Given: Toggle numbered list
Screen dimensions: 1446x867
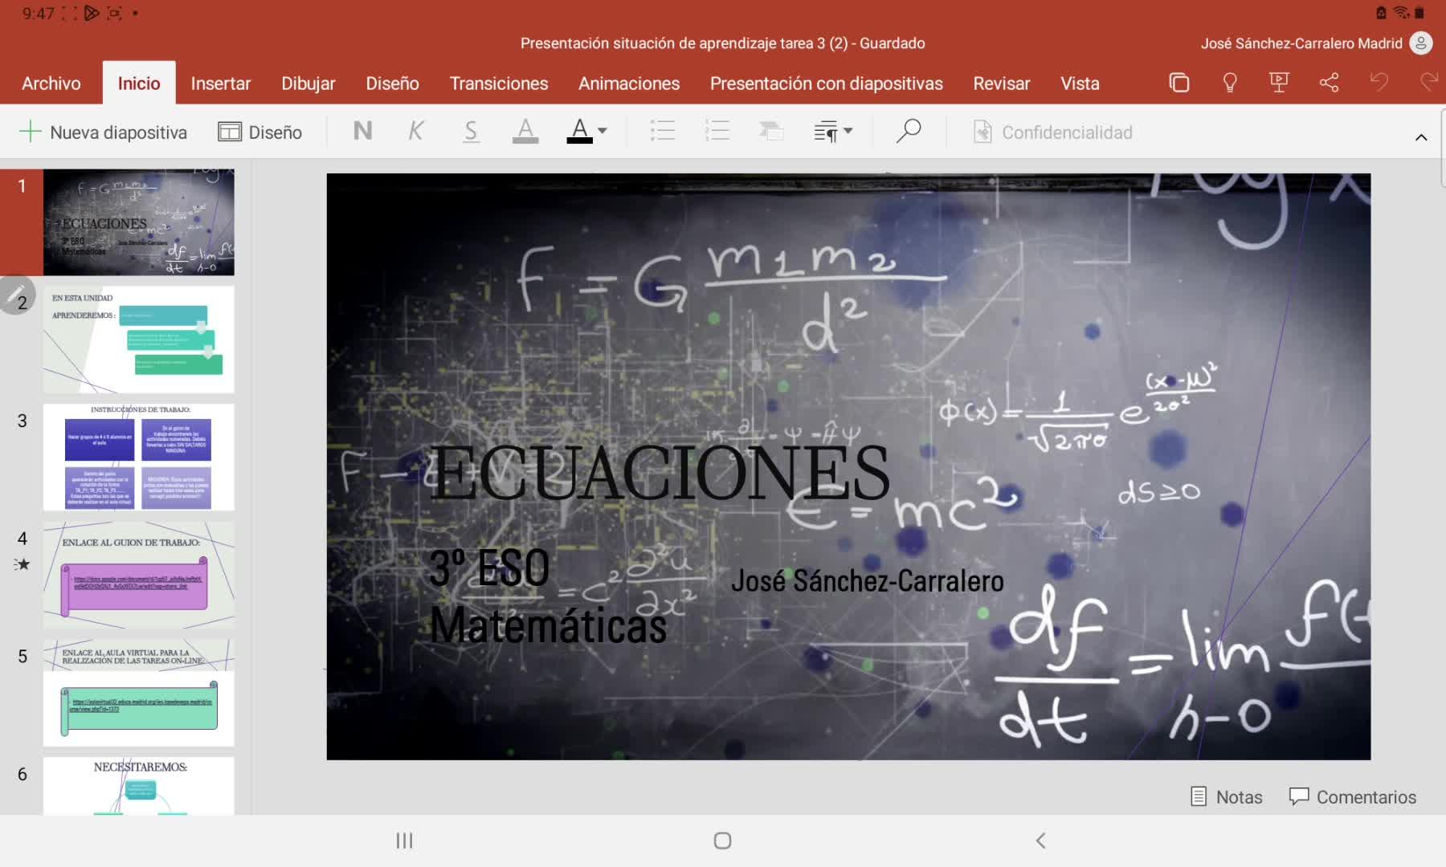Looking at the screenshot, I should pyautogui.click(x=717, y=131).
